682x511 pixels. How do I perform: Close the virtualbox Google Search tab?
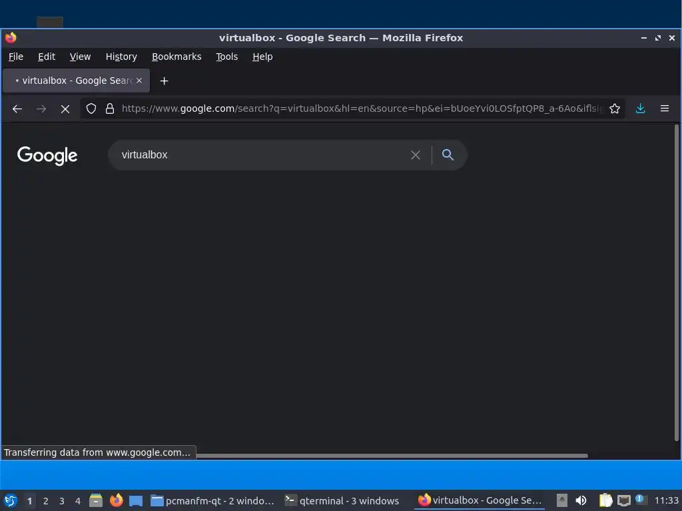(x=139, y=81)
